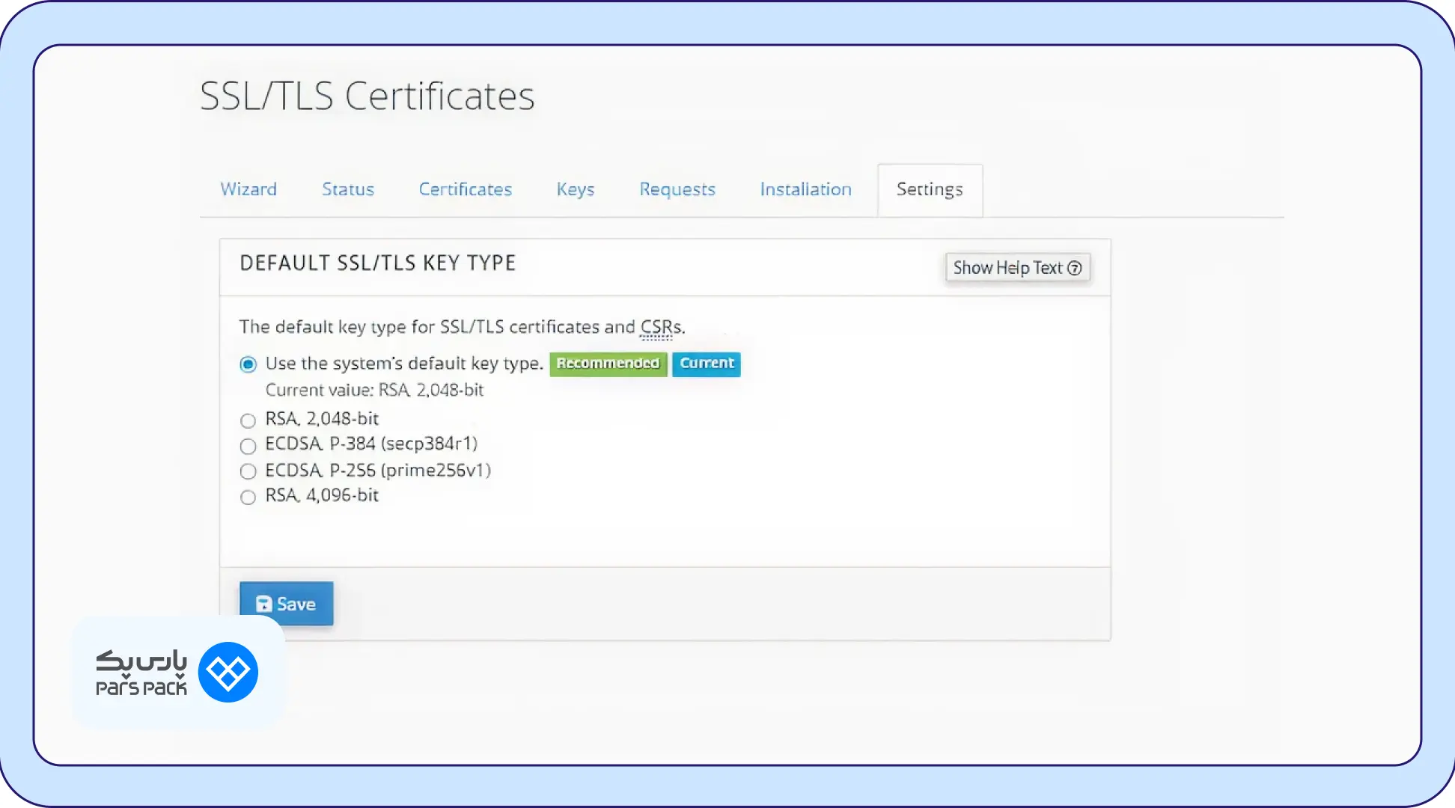Save the key type settings
The image size is (1455, 808).
tap(287, 604)
